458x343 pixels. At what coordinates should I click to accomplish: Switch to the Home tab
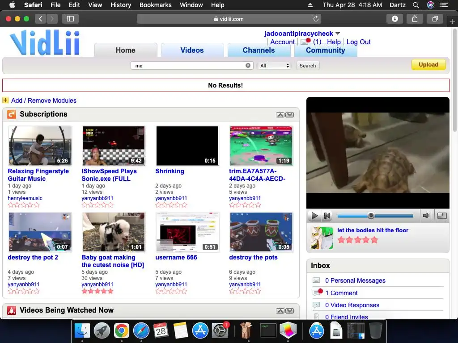click(x=126, y=50)
